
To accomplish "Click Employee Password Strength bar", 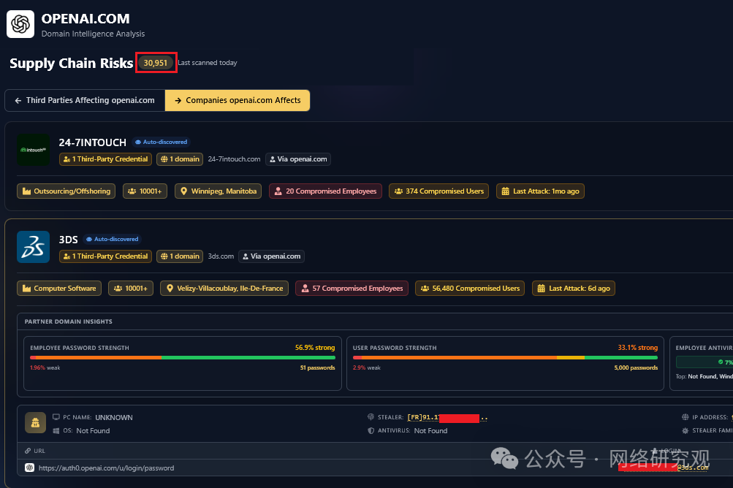I will pyautogui.click(x=183, y=357).
